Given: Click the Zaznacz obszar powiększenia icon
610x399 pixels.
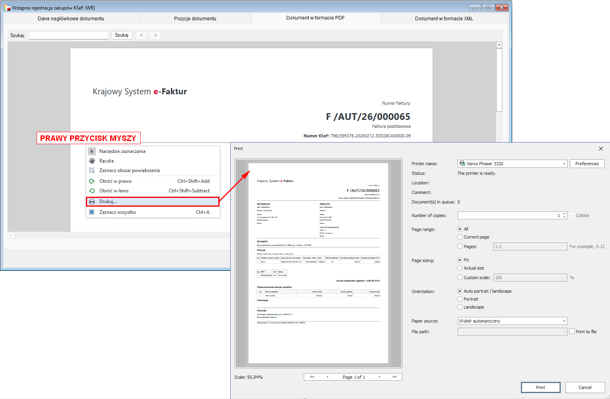Looking at the screenshot, I should click(x=92, y=170).
